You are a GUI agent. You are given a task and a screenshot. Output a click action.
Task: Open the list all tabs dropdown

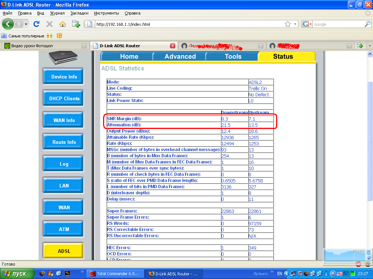click(370, 46)
